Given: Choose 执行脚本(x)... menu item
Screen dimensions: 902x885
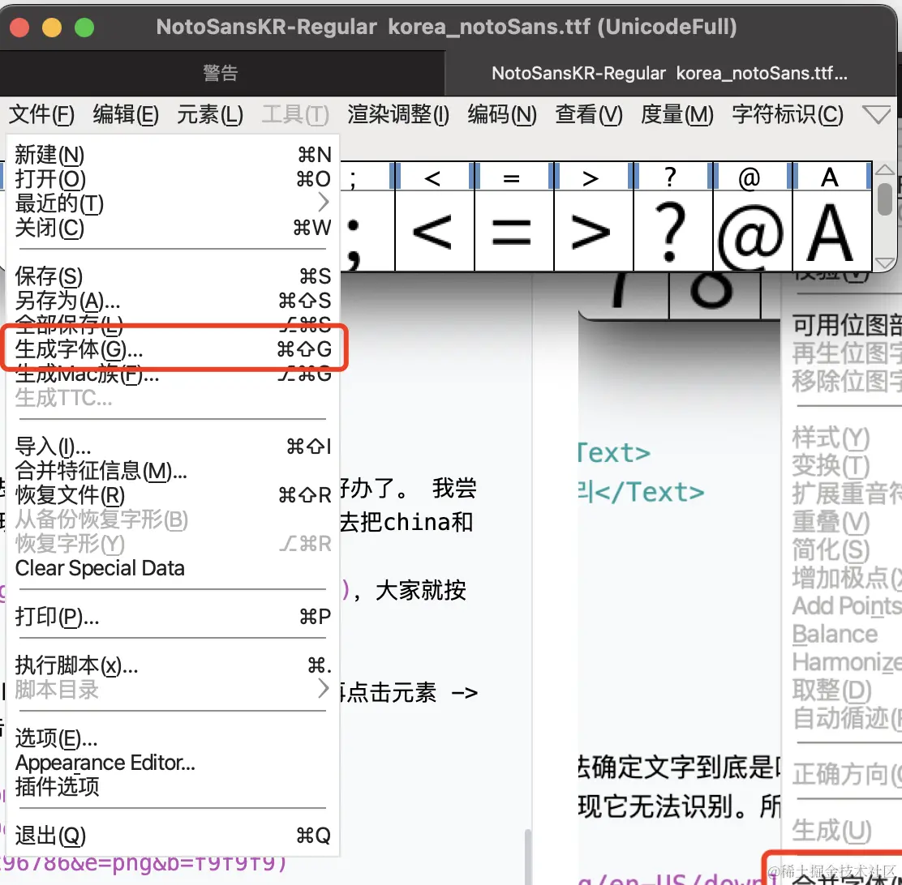Looking at the screenshot, I should click(x=173, y=665).
